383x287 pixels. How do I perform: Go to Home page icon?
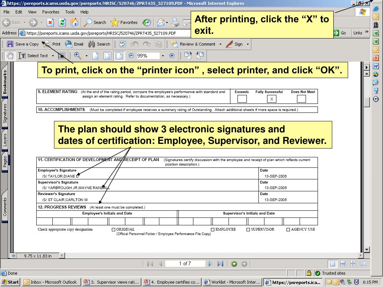tap(74, 22)
